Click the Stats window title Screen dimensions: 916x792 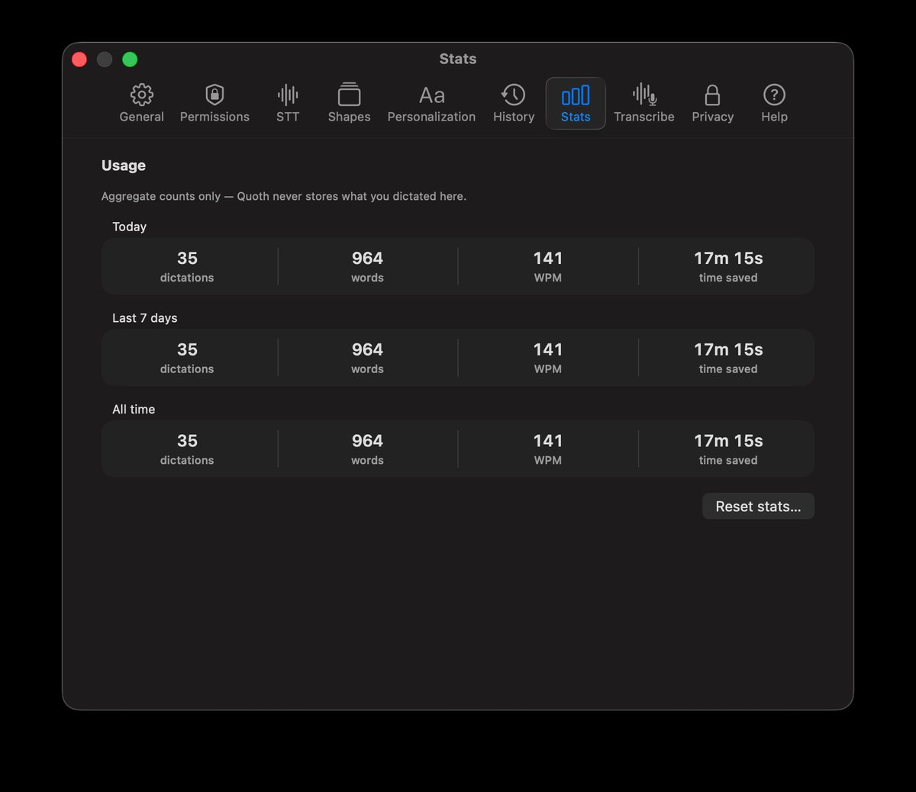pyautogui.click(x=458, y=59)
